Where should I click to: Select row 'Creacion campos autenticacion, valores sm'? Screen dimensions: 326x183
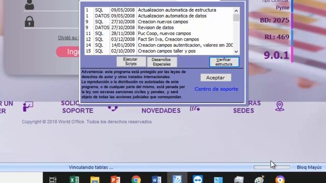158,45
